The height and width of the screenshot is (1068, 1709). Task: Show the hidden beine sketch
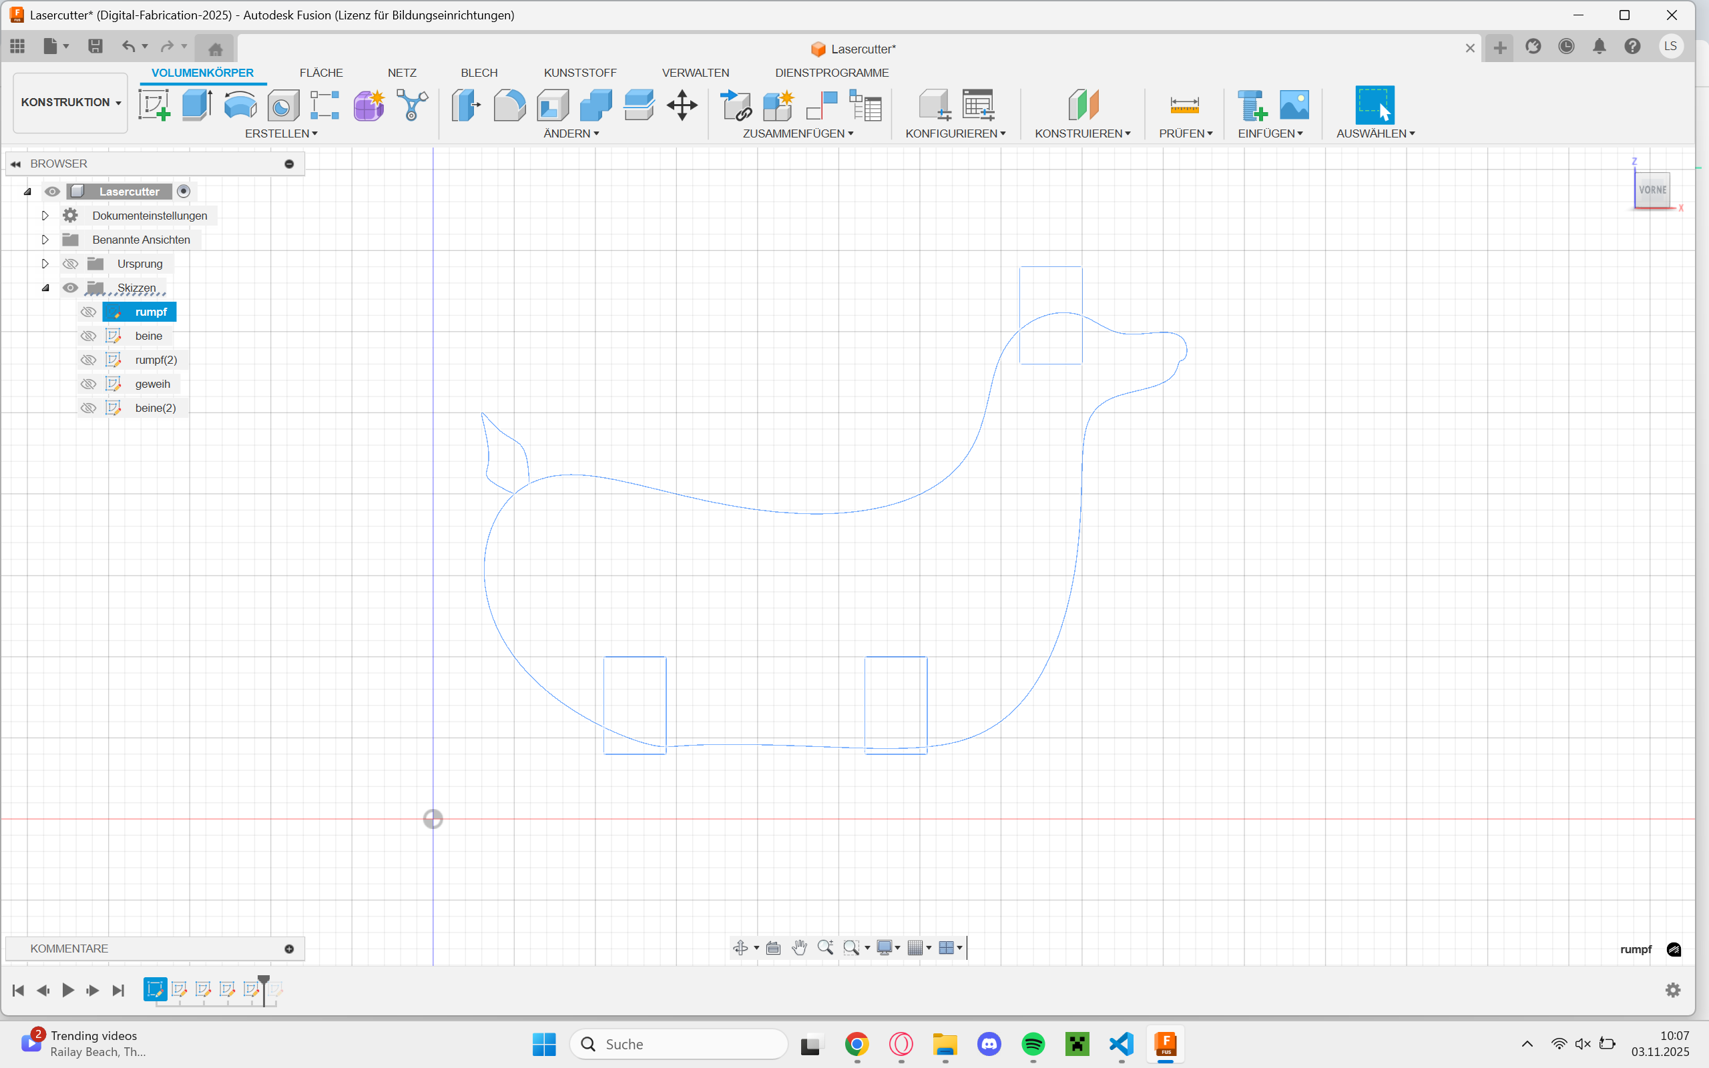click(88, 336)
